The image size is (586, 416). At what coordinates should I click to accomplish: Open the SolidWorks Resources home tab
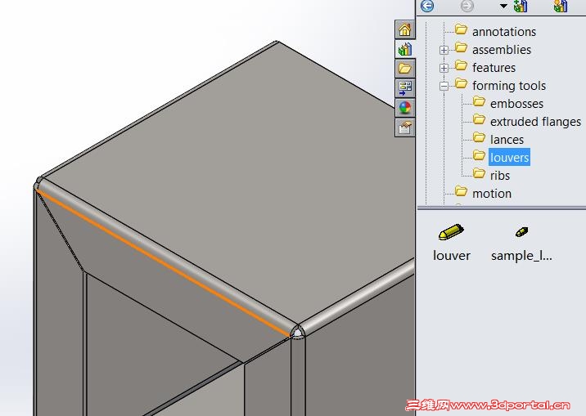point(405,29)
